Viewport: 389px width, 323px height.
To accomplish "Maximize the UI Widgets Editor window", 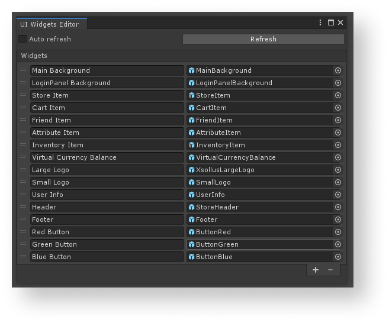I will click(331, 22).
